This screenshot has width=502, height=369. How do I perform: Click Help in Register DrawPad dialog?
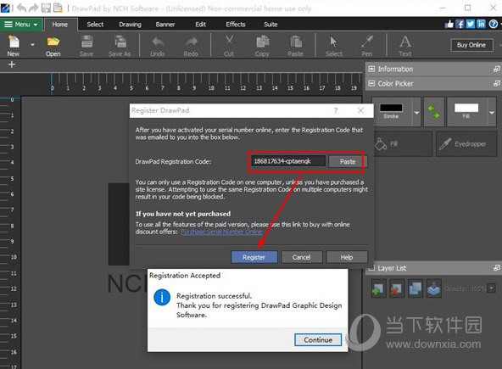[x=347, y=257]
